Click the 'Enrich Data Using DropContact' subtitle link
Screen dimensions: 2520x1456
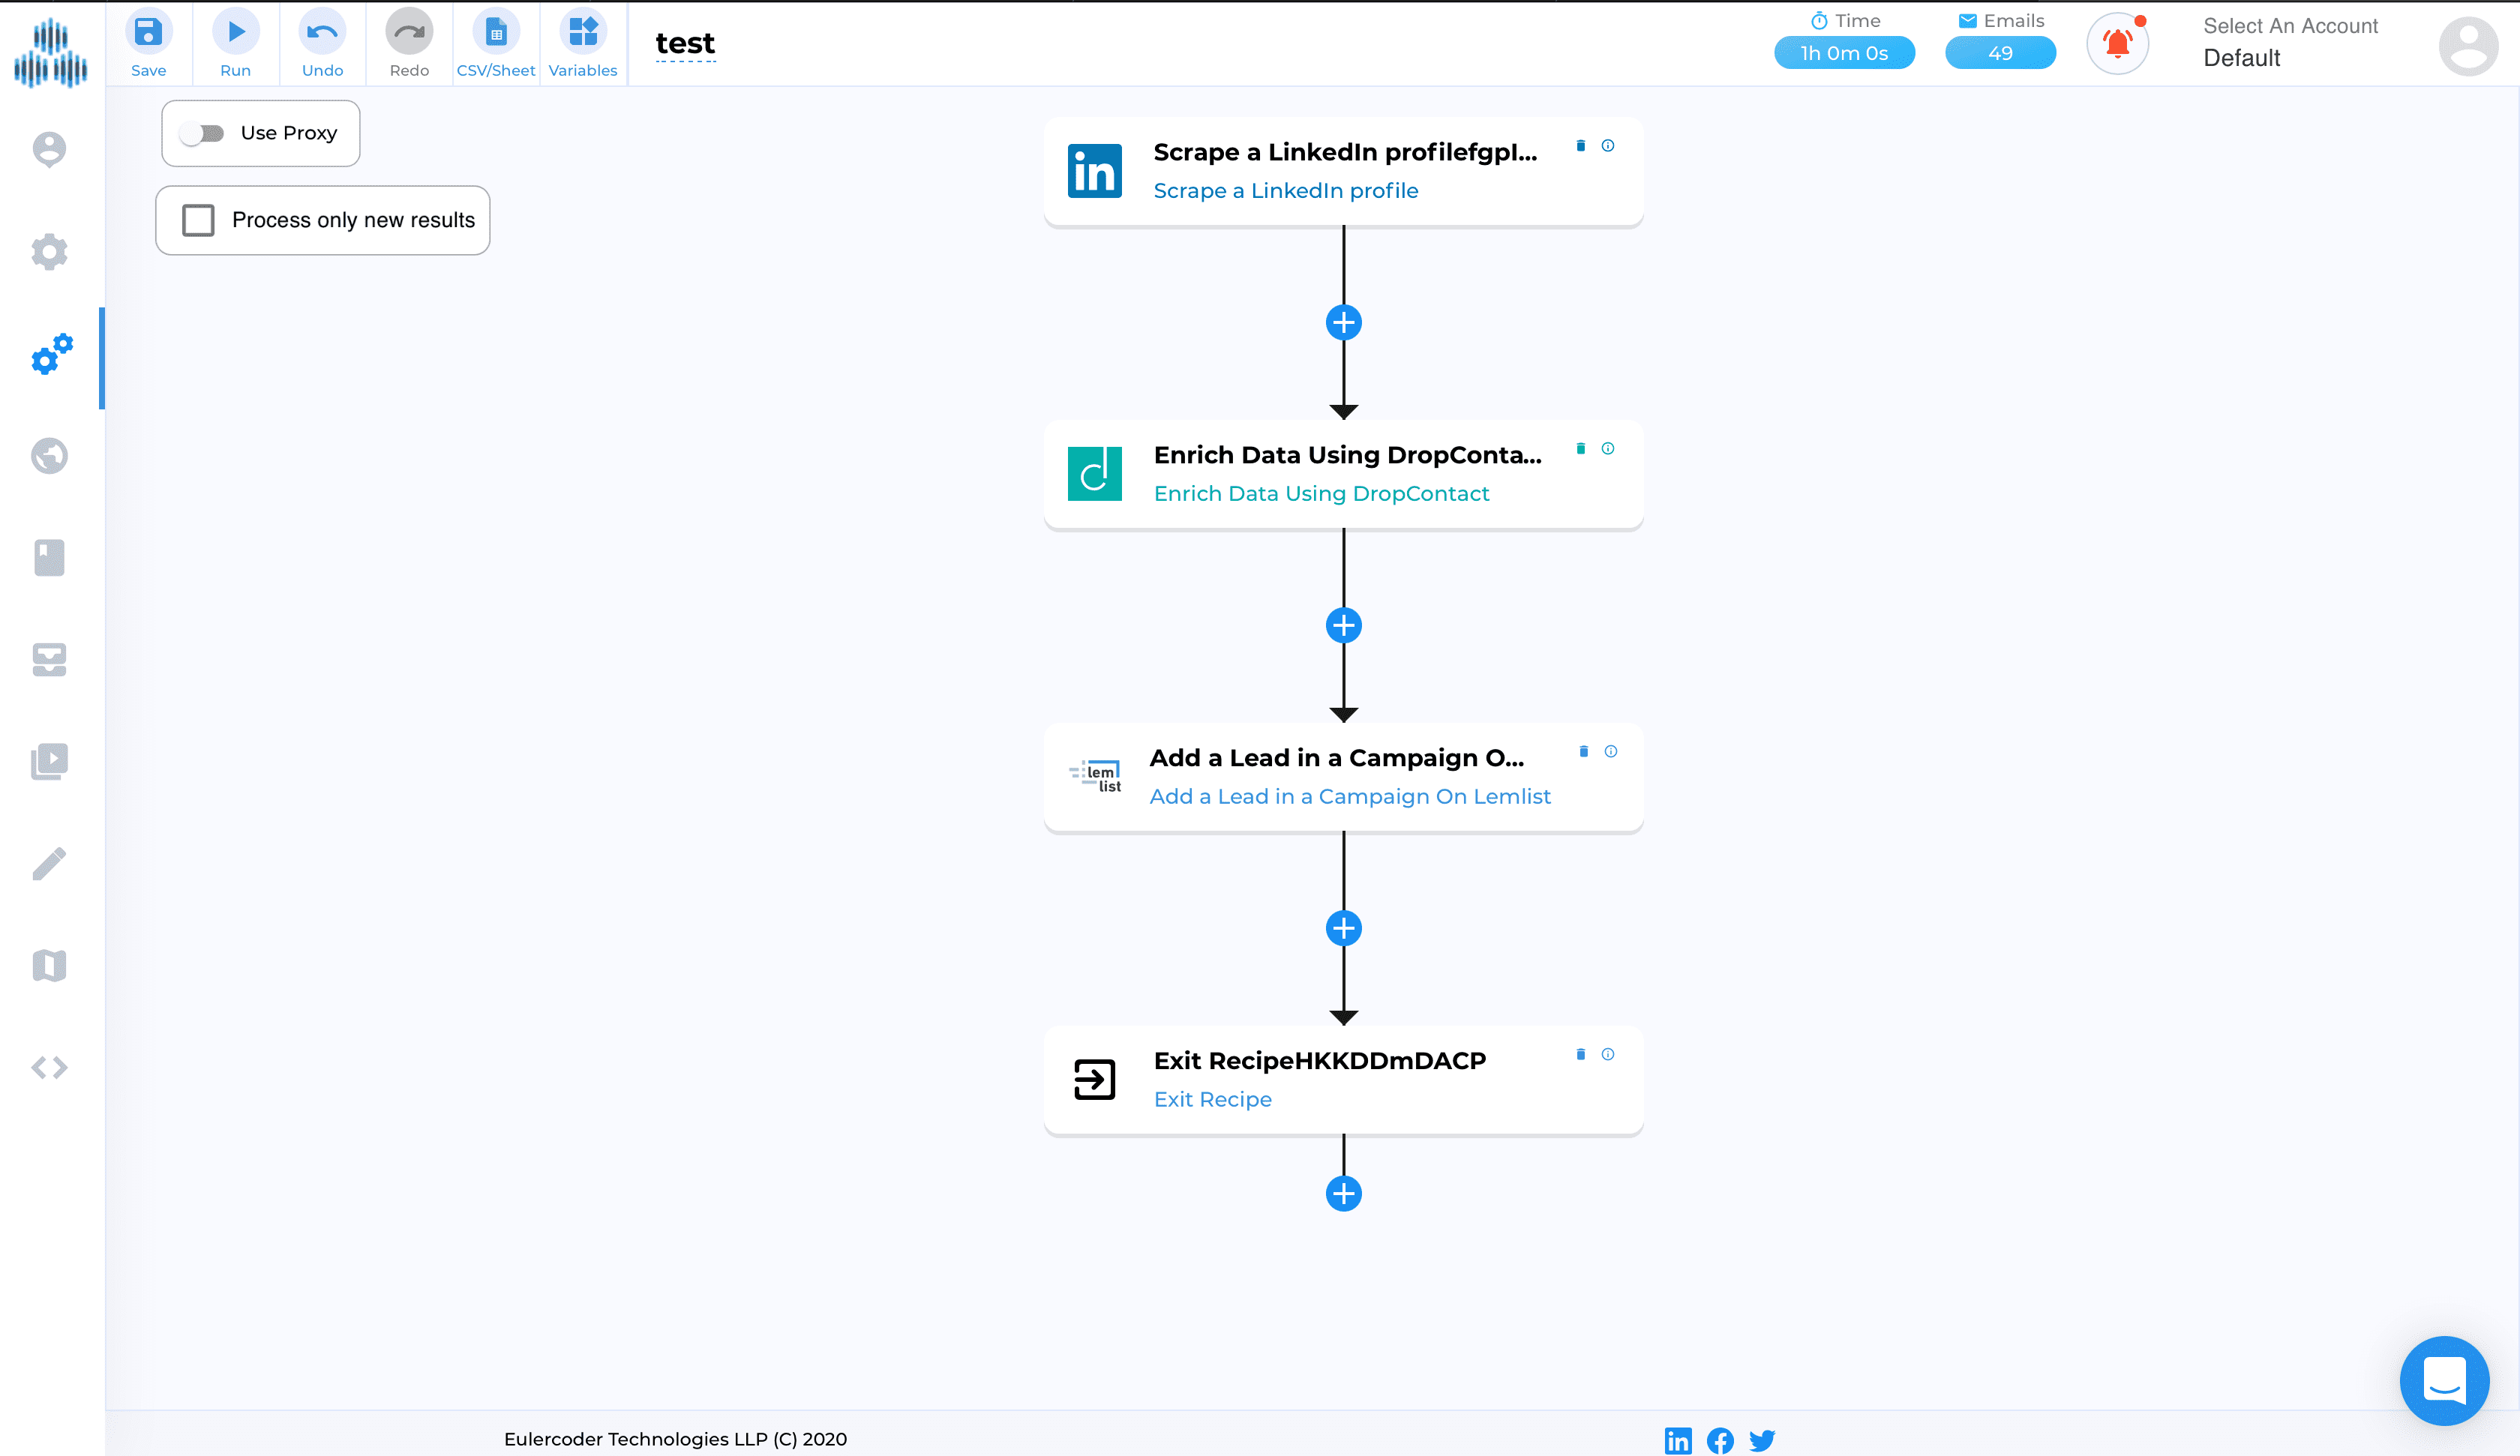click(1321, 494)
